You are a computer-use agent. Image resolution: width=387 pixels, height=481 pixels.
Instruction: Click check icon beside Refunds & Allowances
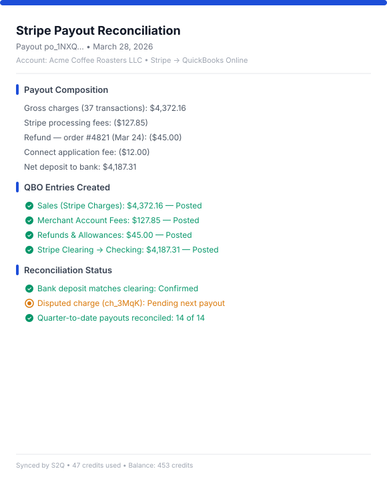coord(29,235)
